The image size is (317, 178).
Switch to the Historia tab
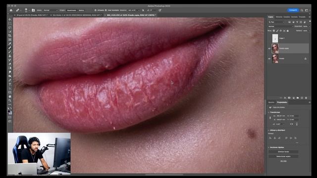pyautogui.click(x=279, y=17)
